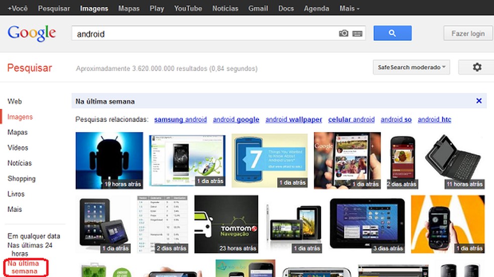Open YouTube from the top bar
The height and width of the screenshot is (277, 494).
pyautogui.click(x=188, y=9)
